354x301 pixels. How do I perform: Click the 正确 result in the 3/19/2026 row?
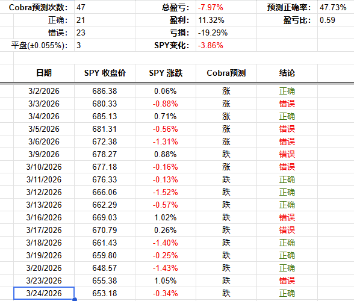tap(287, 255)
